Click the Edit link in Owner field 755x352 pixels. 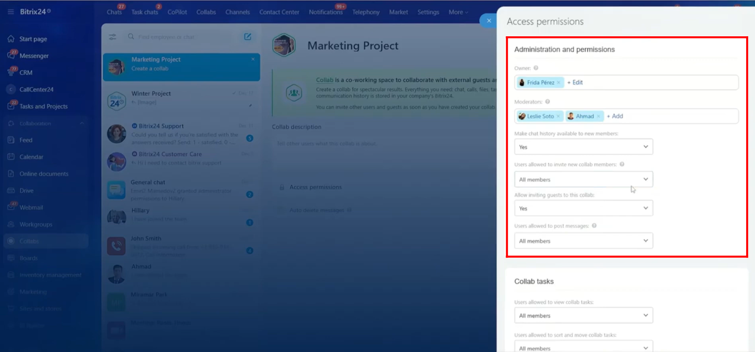575,83
